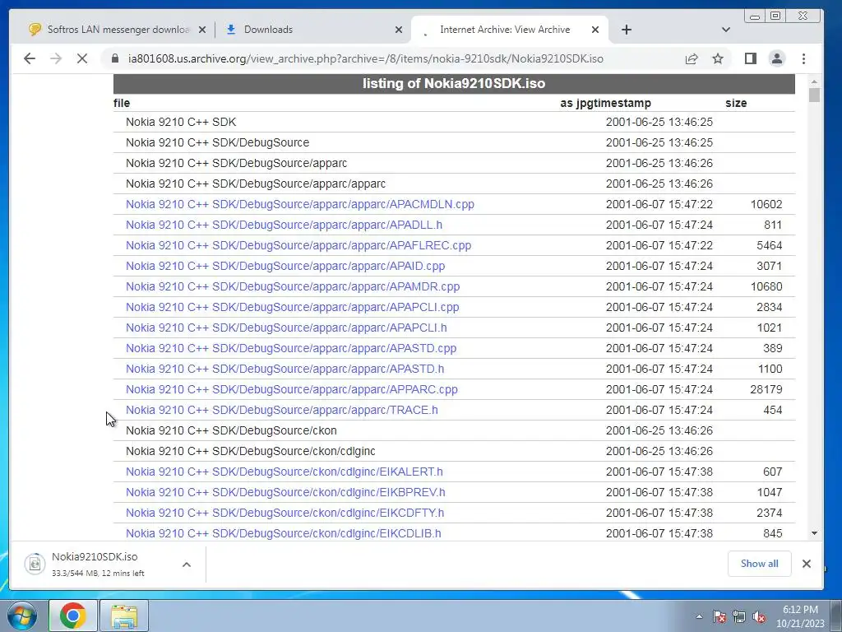Click the 'listing of Nokia9210SDK.iso' heading
Image resolution: width=842 pixels, height=632 pixels.
click(454, 84)
